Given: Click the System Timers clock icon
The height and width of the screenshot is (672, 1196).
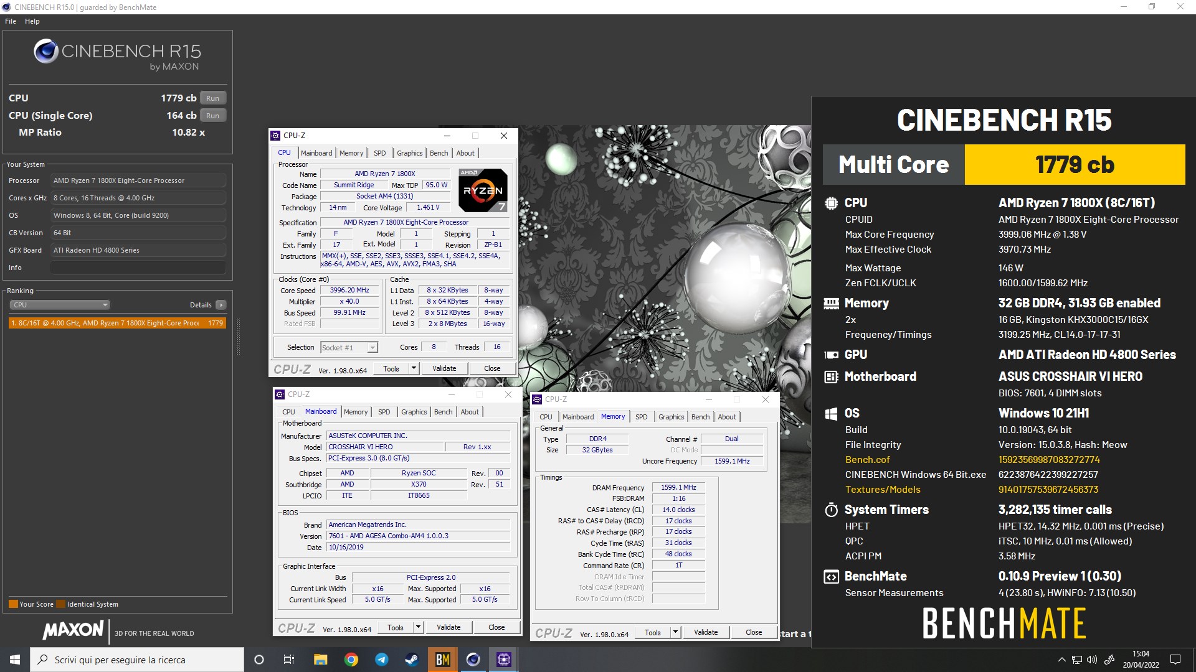Looking at the screenshot, I should click(x=831, y=510).
